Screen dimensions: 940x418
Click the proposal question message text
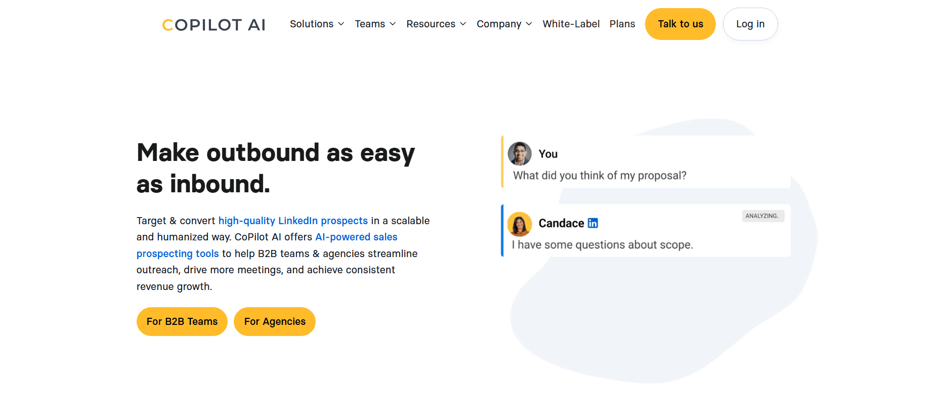[x=600, y=176]
